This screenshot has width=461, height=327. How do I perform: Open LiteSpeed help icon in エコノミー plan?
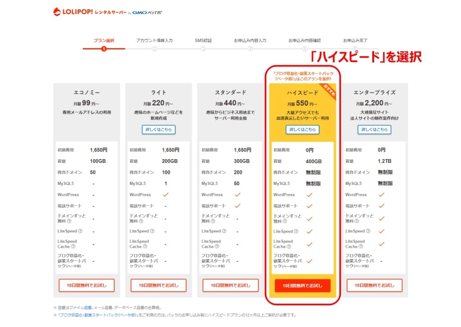pyautogui.click(x=80, y=231)
